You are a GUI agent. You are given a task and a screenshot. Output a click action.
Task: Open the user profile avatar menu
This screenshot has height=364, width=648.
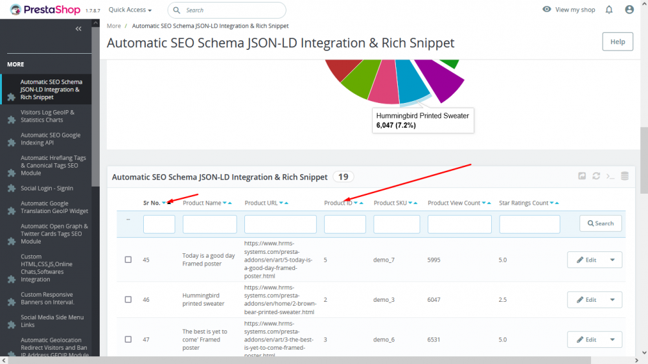tap(629, 10)
